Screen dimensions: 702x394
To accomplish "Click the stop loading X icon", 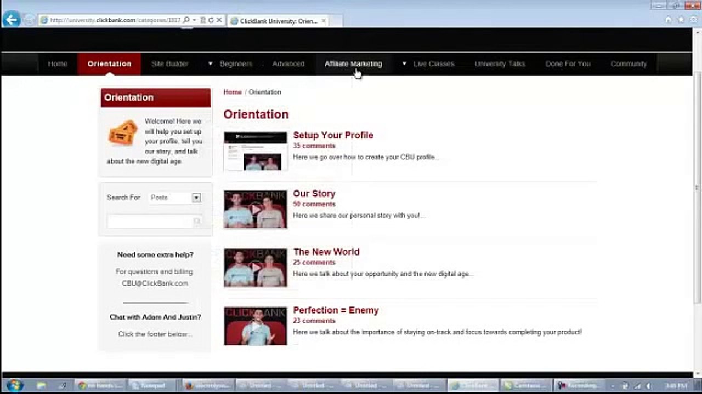I will pos(219,20).
